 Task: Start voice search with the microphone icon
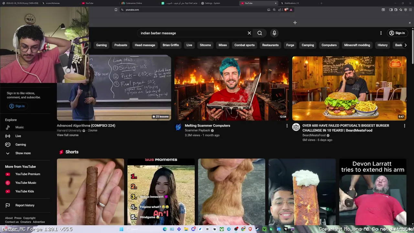click(x=274, y=33)
